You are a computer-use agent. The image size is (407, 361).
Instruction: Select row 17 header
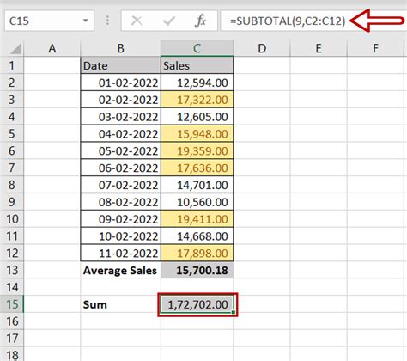12,339
